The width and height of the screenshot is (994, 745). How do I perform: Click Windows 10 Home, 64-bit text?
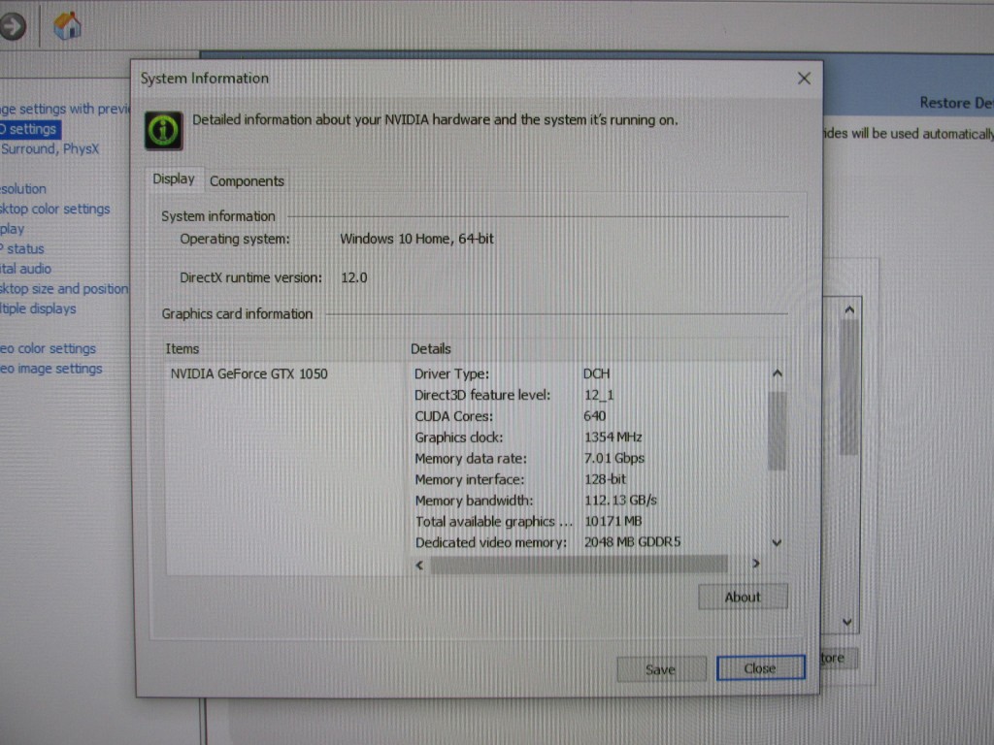tap(416, 239)
